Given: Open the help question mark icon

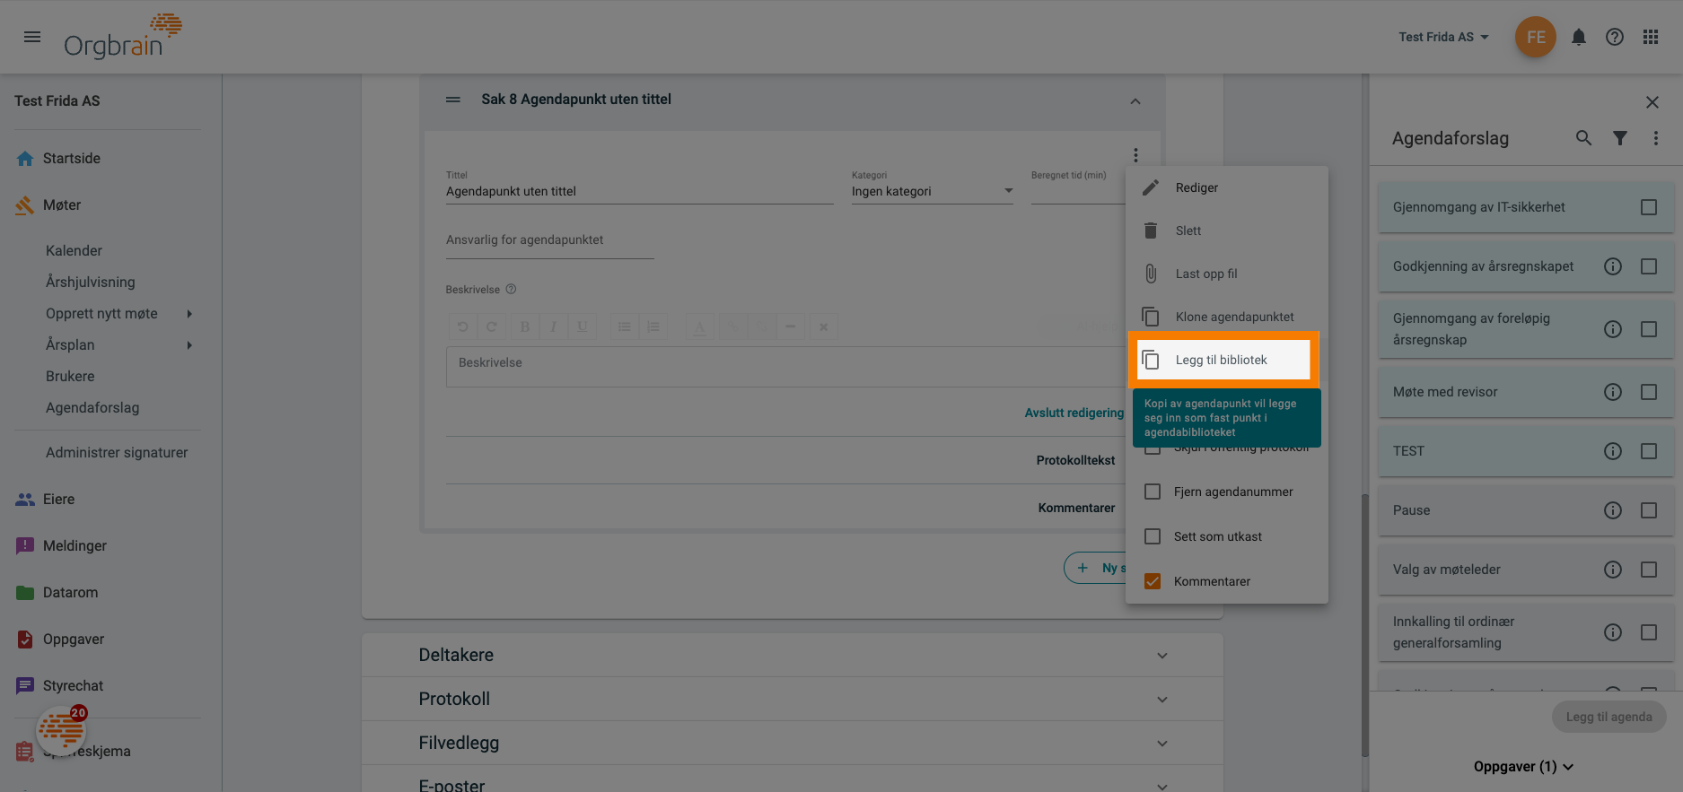Looking at the screenshot, I should (1615, 37).
